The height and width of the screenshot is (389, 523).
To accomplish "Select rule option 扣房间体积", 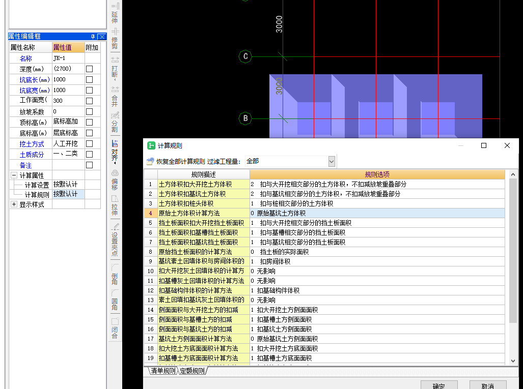I will click(377, 261).
